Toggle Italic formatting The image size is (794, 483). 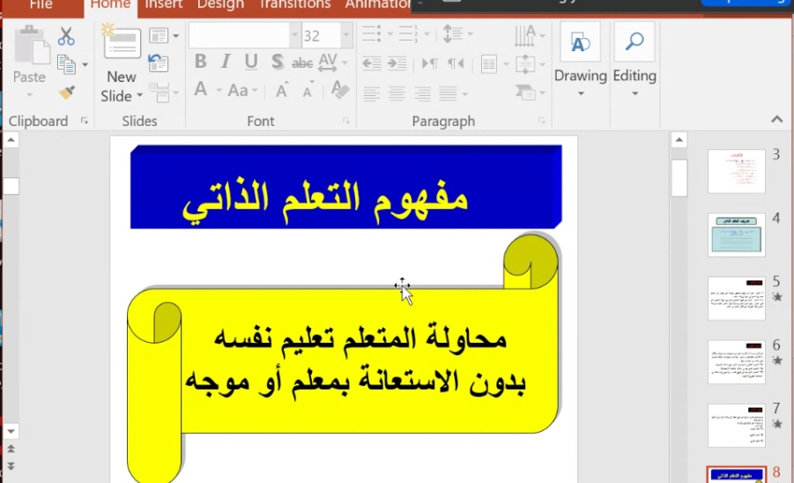click(226, 62)
